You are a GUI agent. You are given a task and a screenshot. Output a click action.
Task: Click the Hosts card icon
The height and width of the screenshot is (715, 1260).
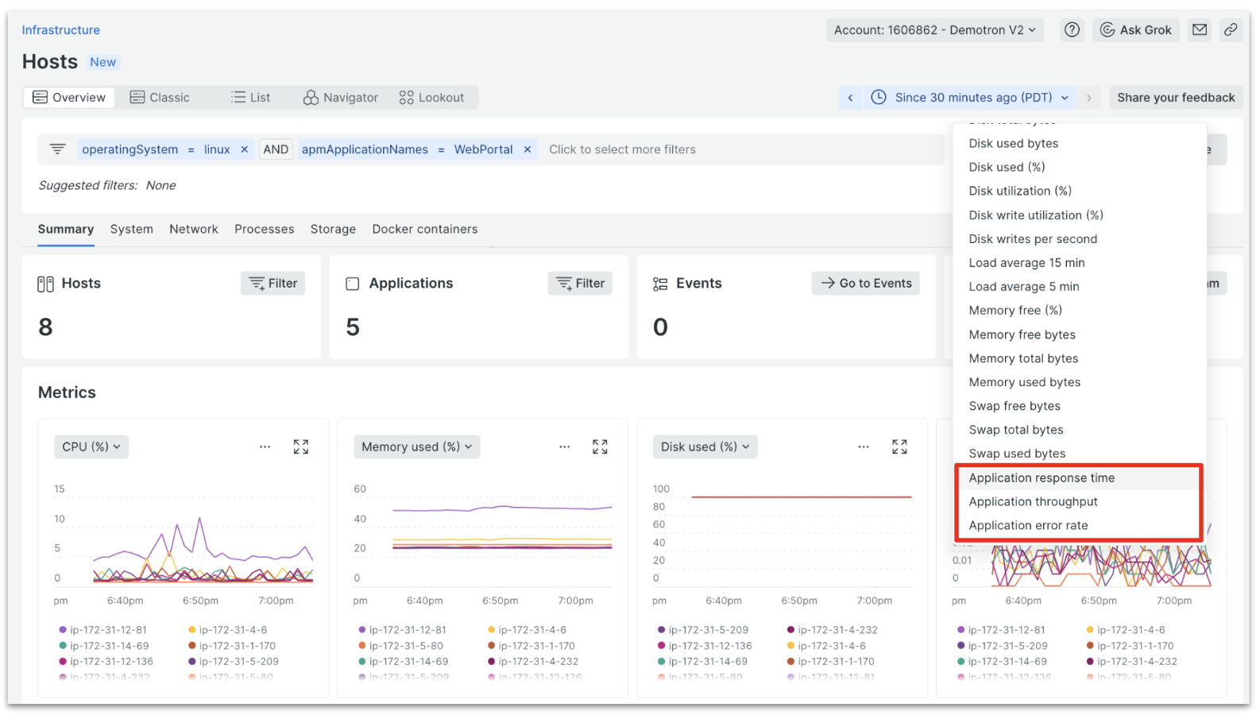coord(45,284)
